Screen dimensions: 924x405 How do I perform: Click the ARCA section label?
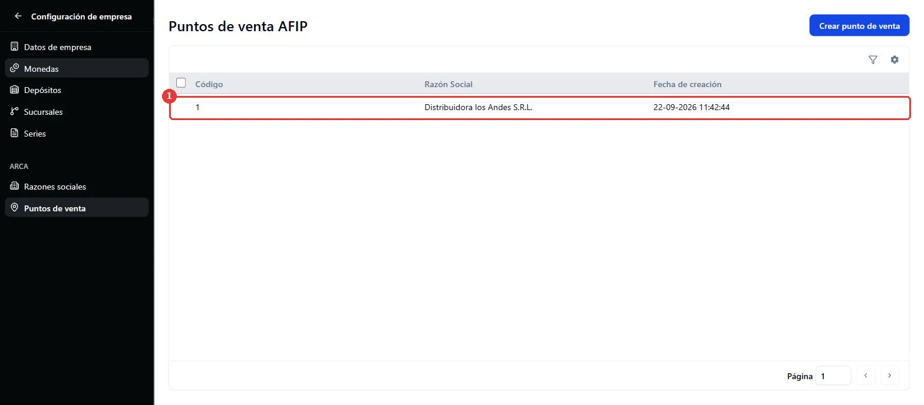[19, 167]
